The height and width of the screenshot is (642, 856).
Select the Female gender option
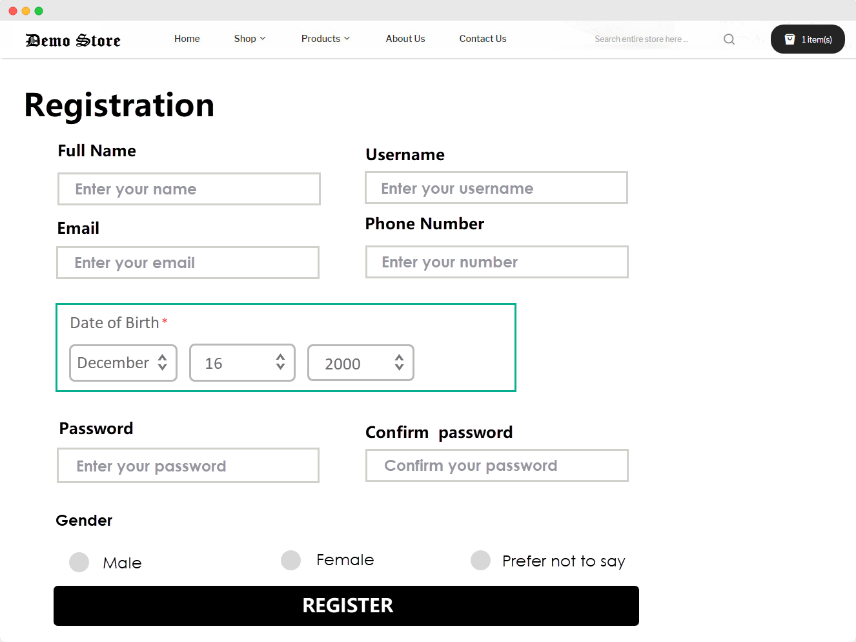(291, 560)
